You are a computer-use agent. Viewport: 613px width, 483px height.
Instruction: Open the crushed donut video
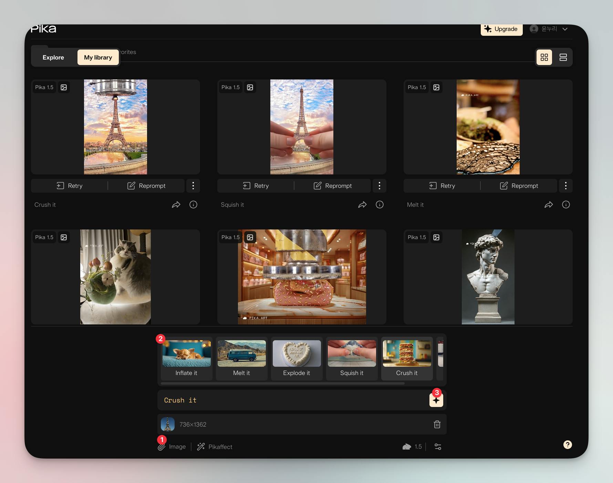coord(302,277)
